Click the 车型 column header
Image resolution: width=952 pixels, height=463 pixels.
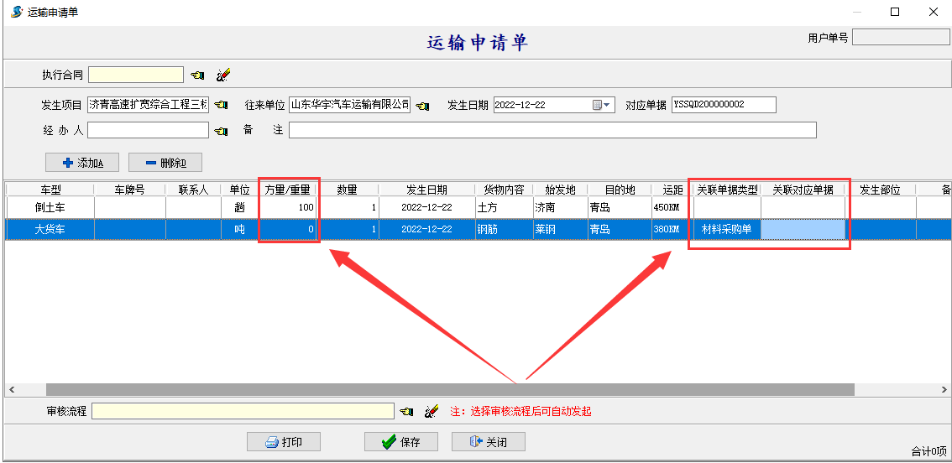tap(50, 190)
